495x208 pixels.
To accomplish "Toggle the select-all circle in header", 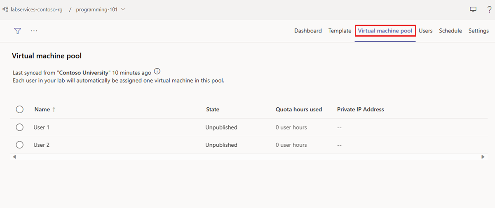I will (x=19, y=109).
